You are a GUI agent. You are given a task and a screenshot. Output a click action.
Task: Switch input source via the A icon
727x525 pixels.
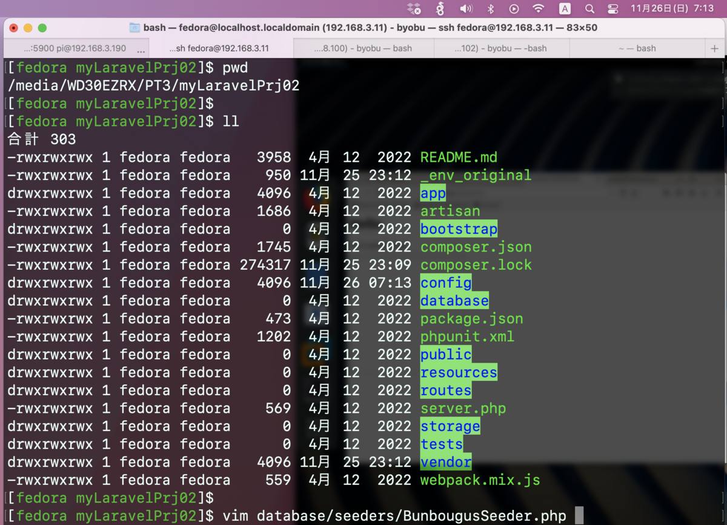[x=565, y=8]
